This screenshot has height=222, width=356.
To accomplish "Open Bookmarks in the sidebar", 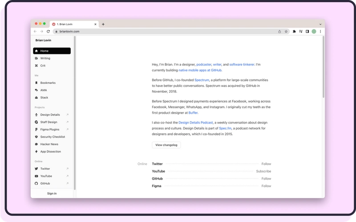I will point(52,83).
